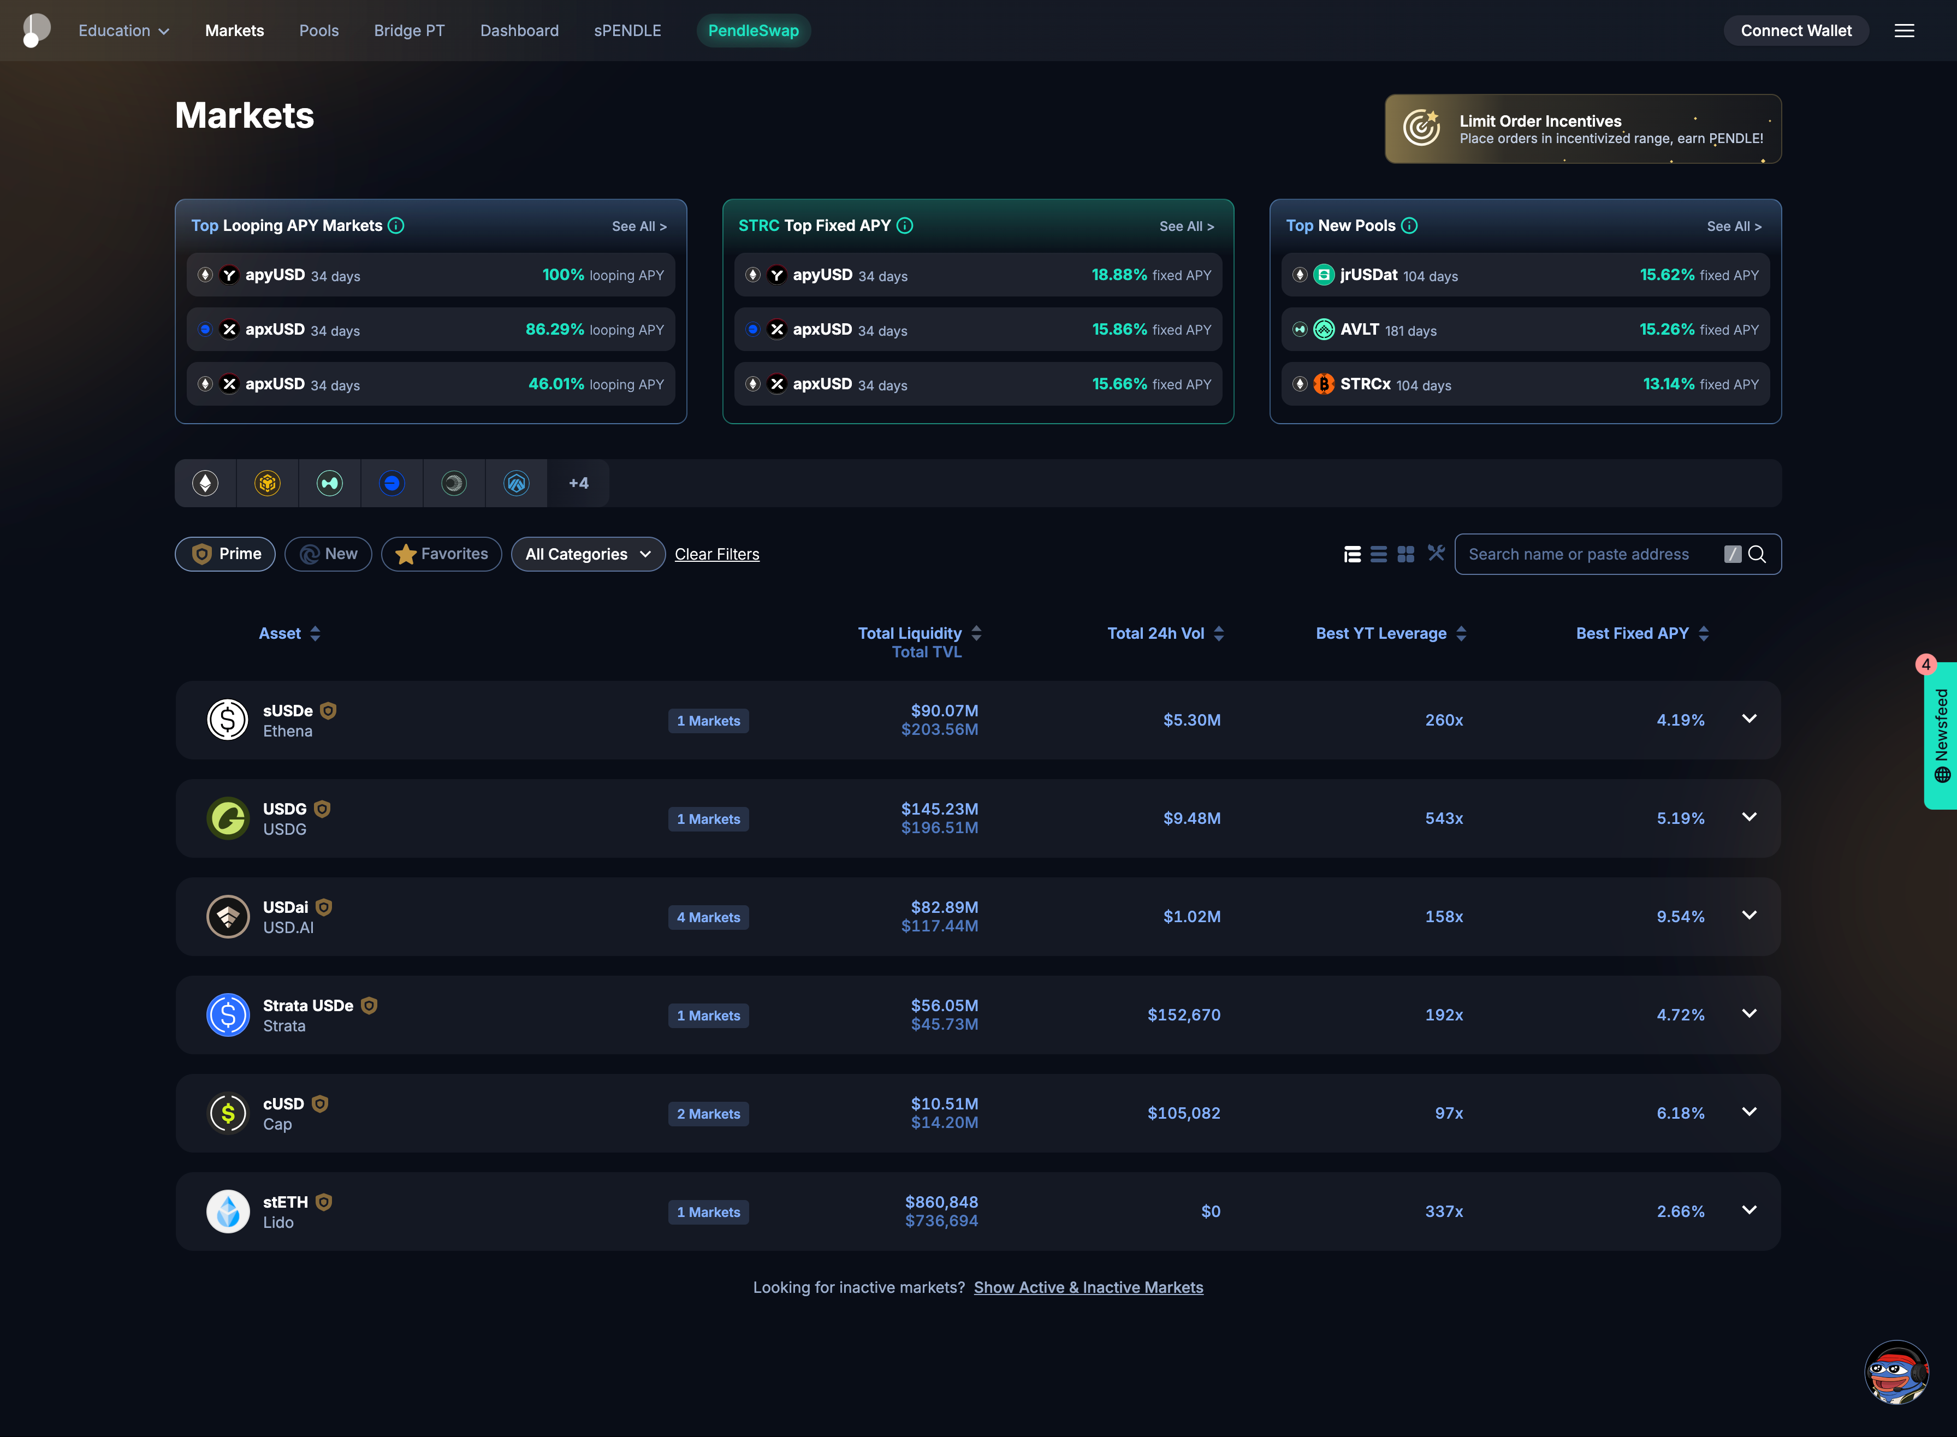Toggle the Prime filter

226,554
